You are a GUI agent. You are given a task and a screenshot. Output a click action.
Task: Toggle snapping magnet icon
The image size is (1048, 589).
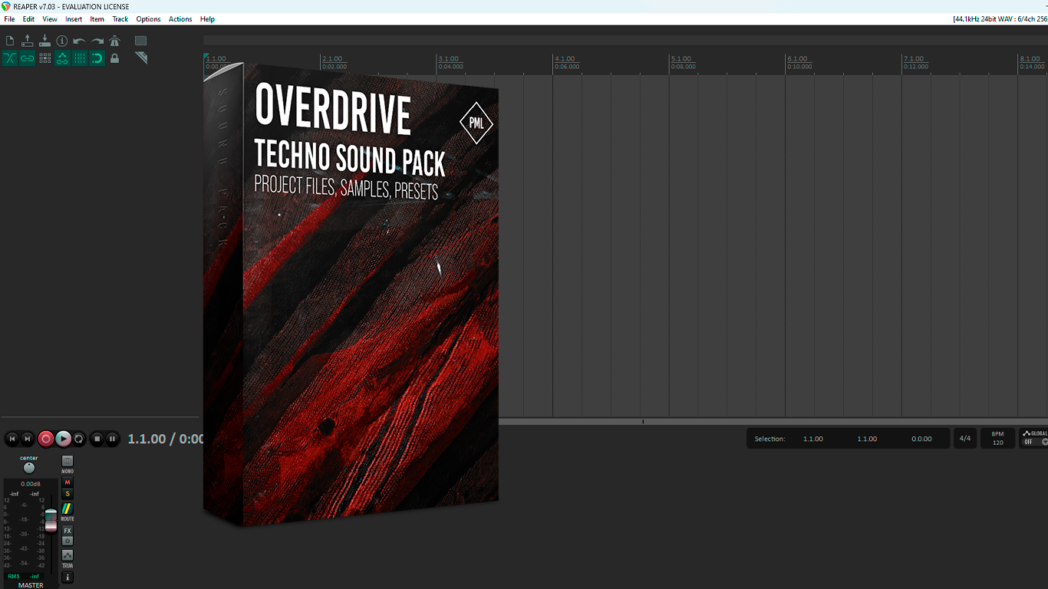click(97, 58)
